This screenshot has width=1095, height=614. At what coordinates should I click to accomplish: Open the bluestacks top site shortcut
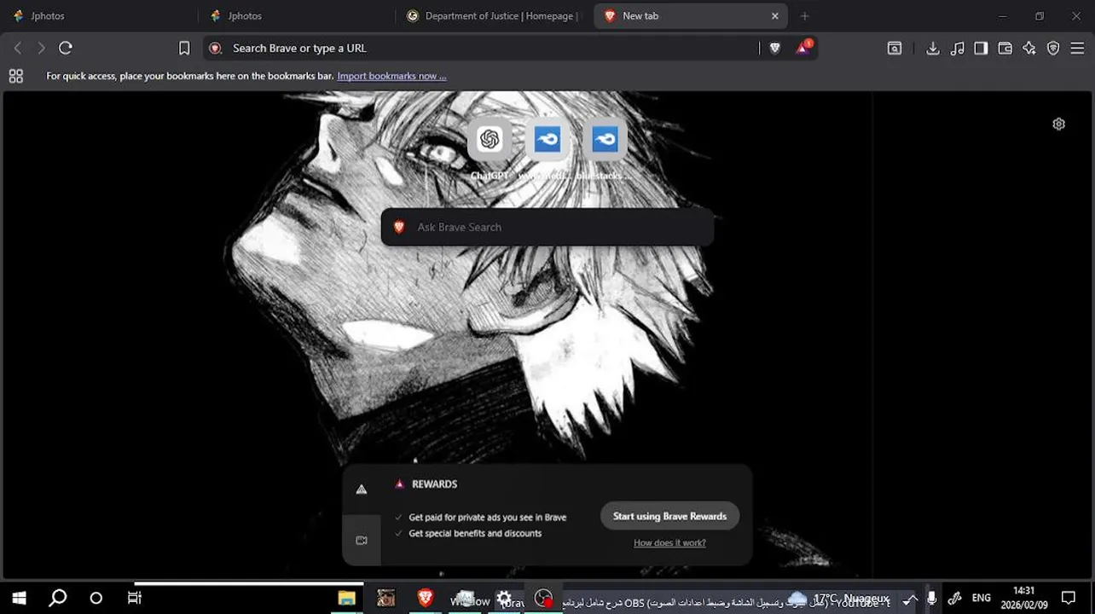click(x=605, y=139)
